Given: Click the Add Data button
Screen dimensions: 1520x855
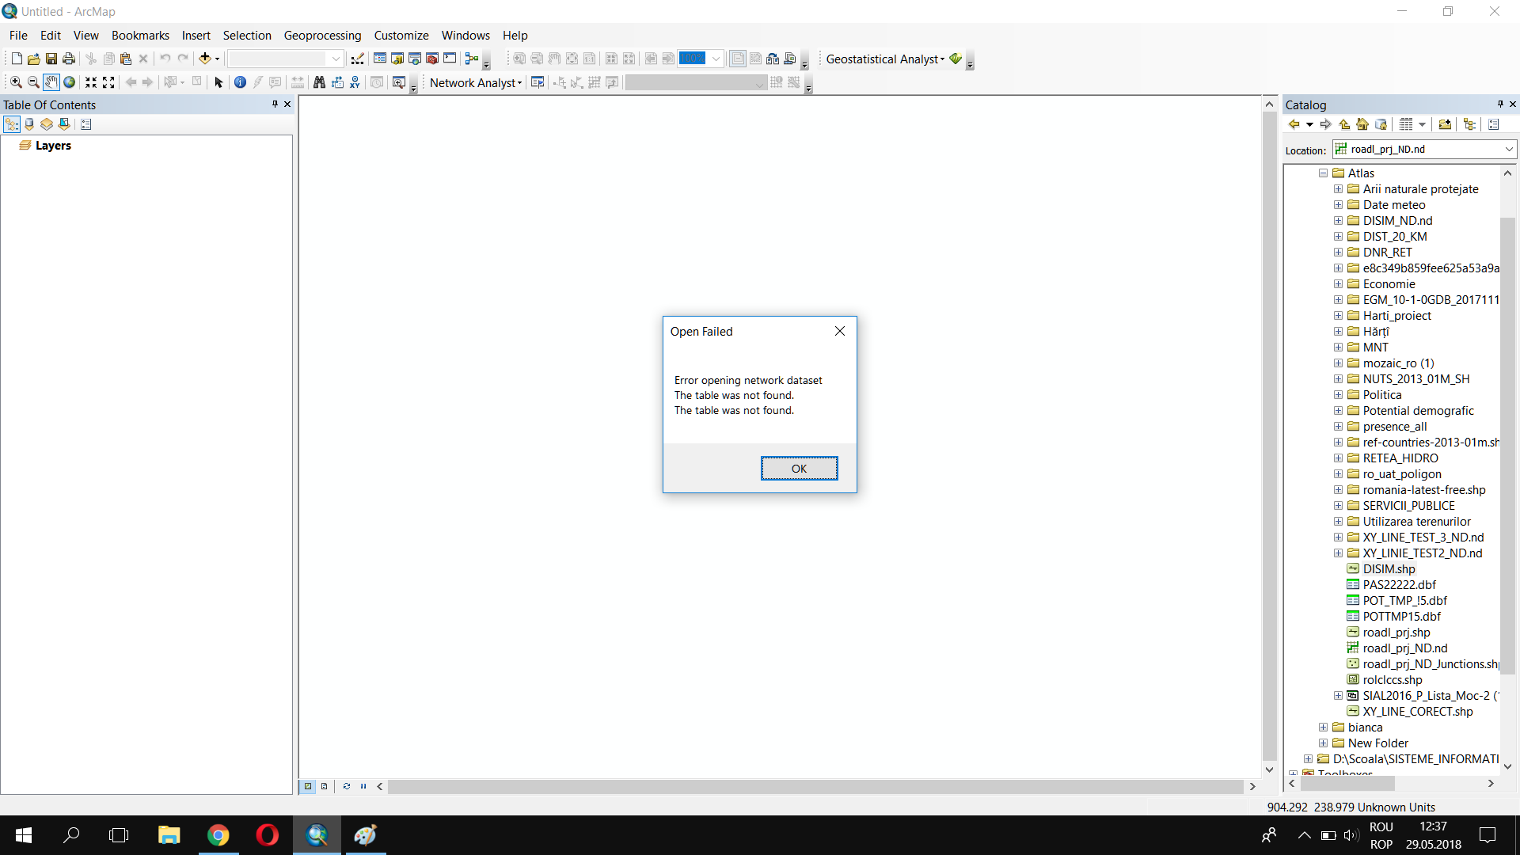Looking at the screenshot, I should point(204,59).
